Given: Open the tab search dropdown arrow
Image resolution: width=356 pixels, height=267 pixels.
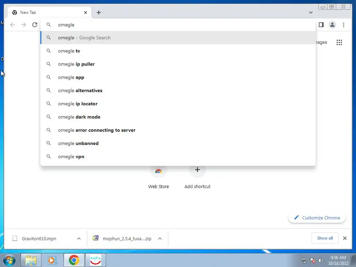Looking at the screenshot, I should point(311,13).
